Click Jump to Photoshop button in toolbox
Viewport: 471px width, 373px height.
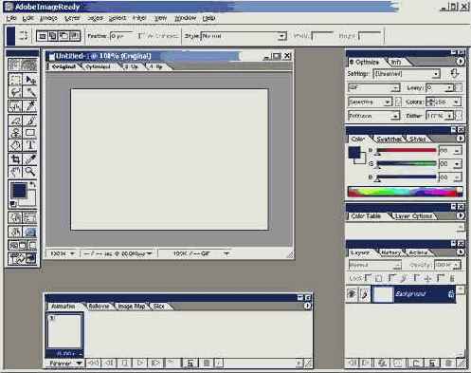pyautogui.click(x=22, y=259)
